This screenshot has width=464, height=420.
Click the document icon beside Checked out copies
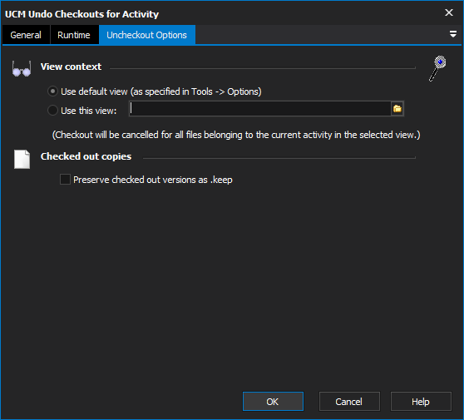22,159
